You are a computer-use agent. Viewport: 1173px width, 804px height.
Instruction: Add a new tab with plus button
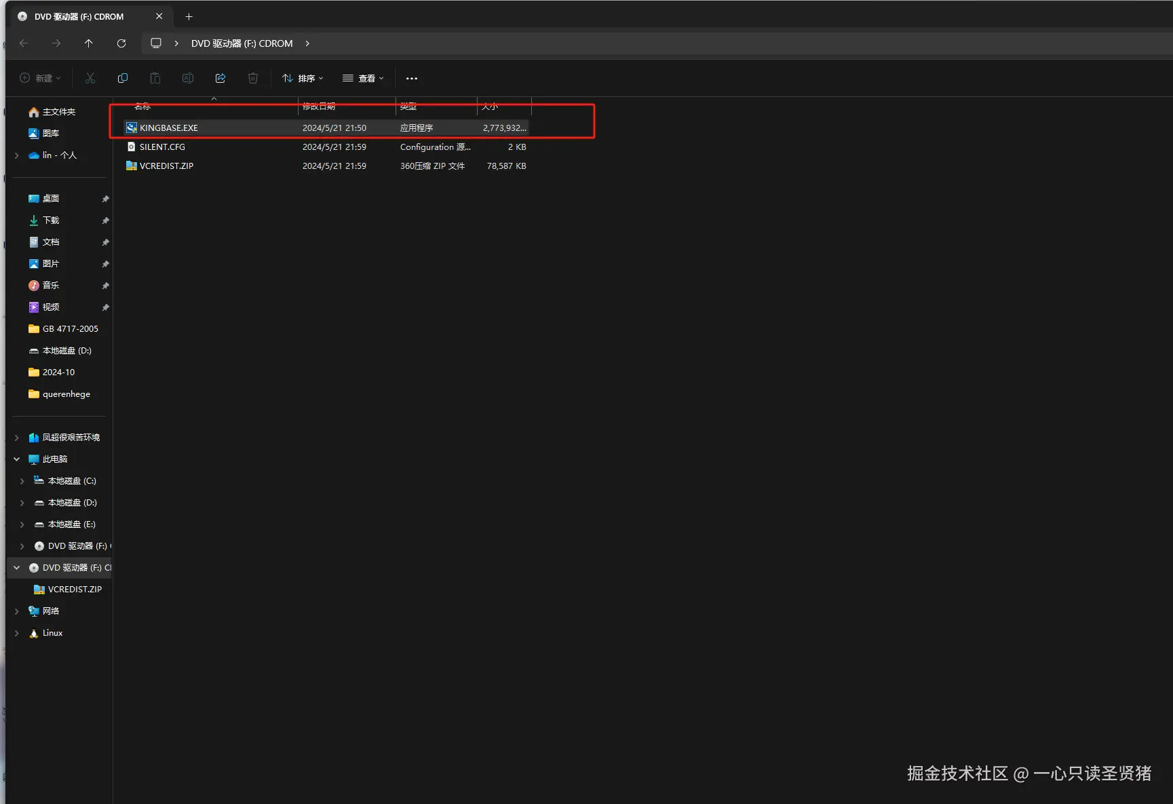coord(189,16)
